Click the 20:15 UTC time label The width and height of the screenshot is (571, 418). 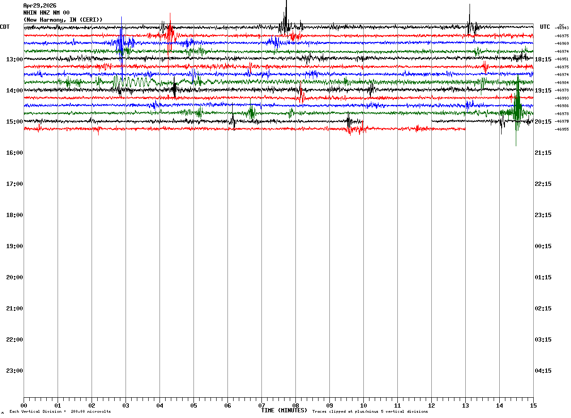click(x=543, y=122)
